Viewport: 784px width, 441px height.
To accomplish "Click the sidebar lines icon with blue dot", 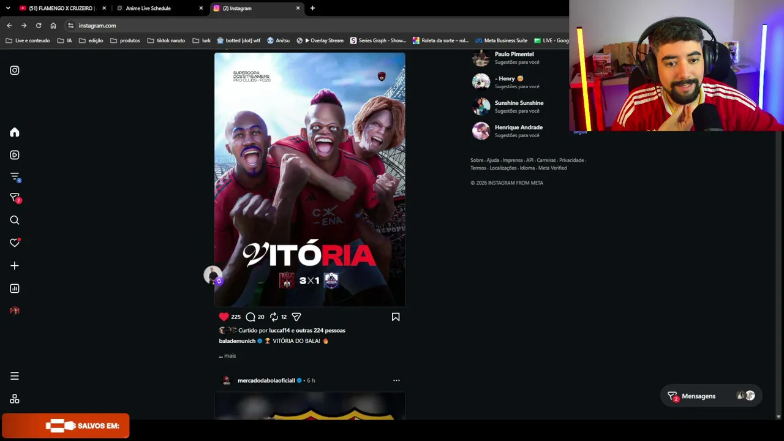I will pos(15,177).
